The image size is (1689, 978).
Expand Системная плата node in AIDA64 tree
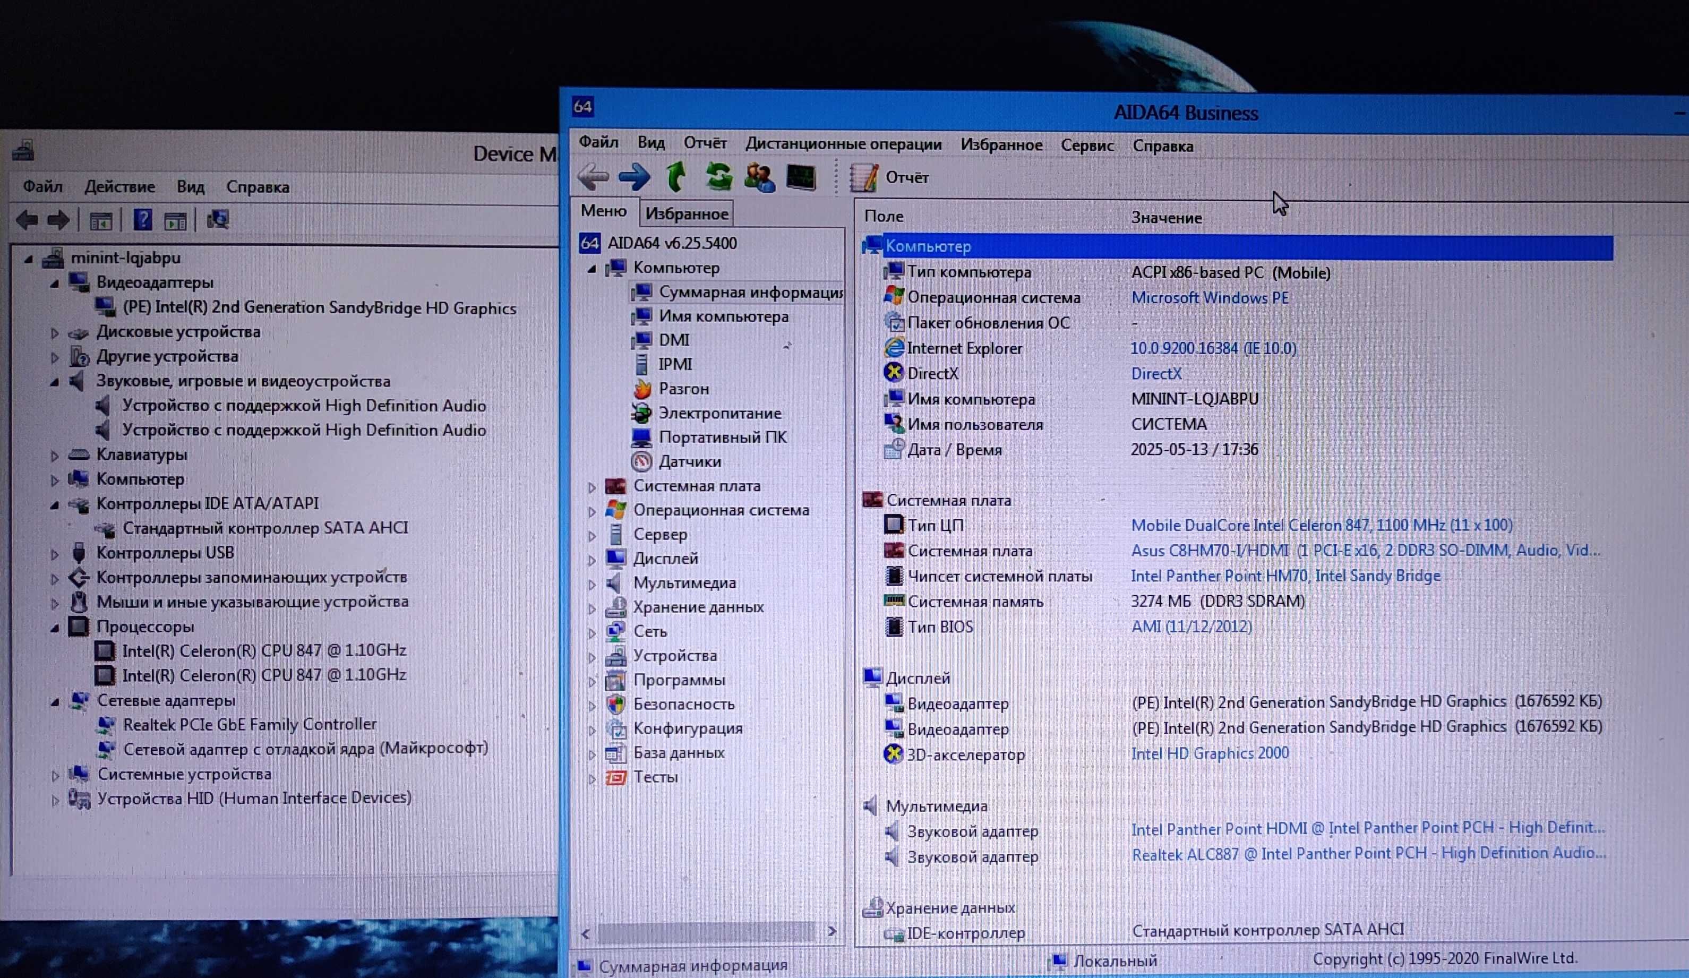[x=592, y=487]
